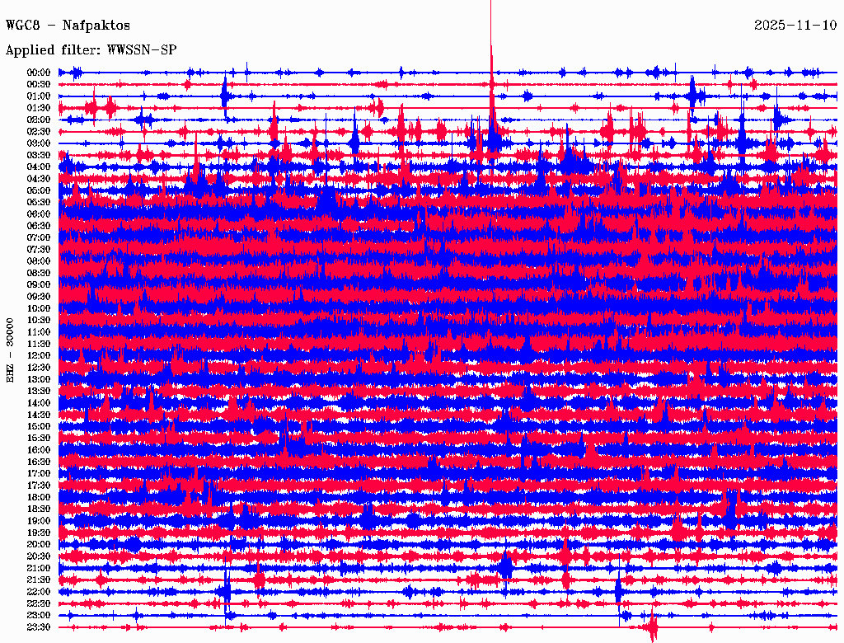Screen dimensions: 844x643
Task: Click the 17:30 time label
Action: (x=39, y=486)
